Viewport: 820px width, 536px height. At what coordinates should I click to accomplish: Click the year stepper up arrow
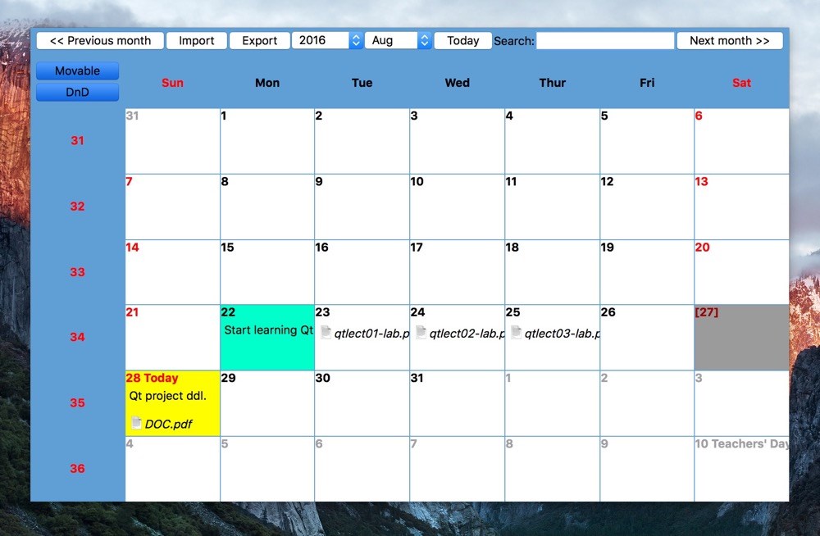coord(356,36)
